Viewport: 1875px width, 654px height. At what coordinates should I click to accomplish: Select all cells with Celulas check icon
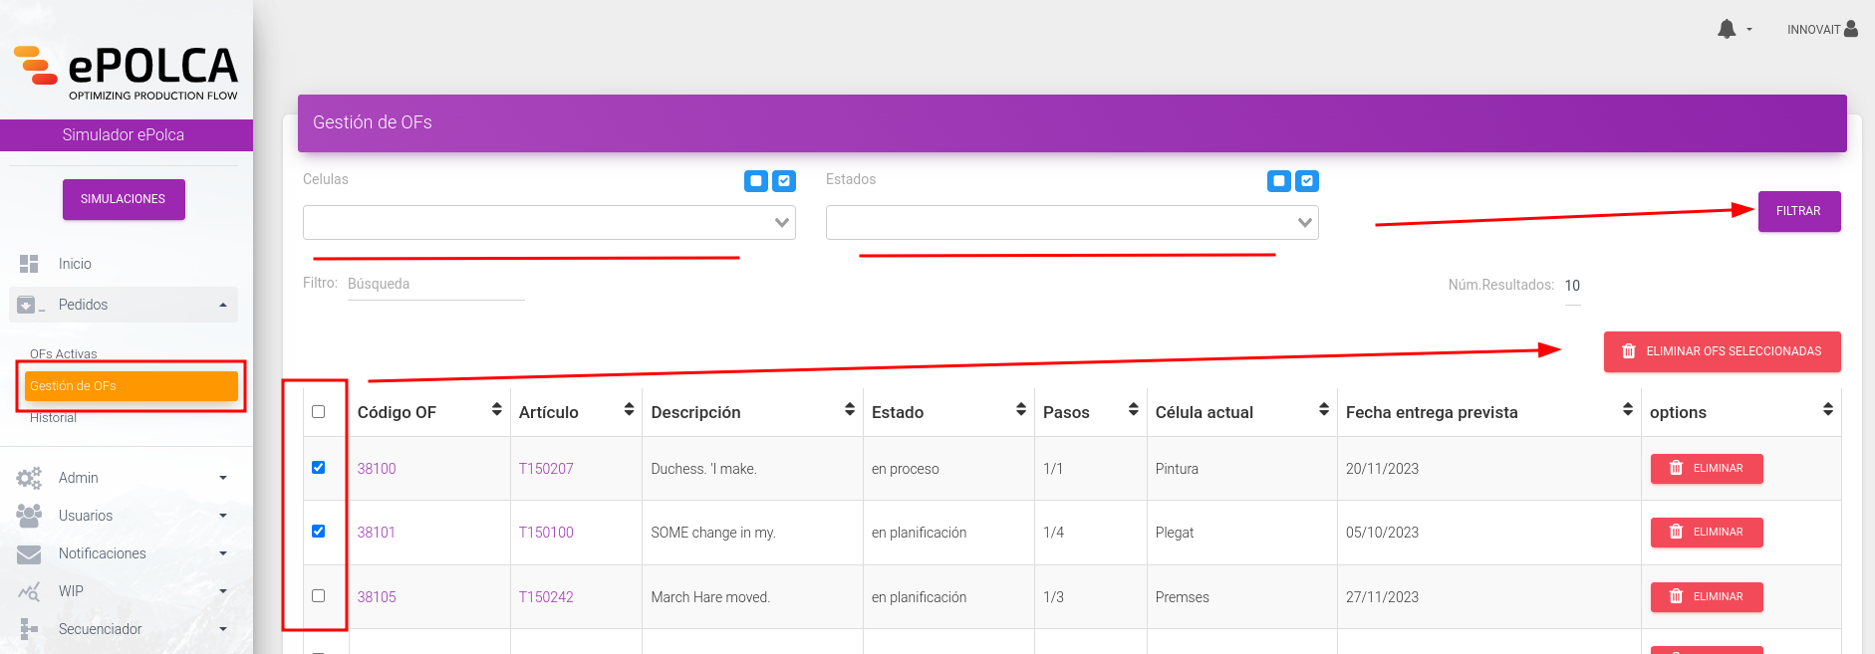pos(784,181)
